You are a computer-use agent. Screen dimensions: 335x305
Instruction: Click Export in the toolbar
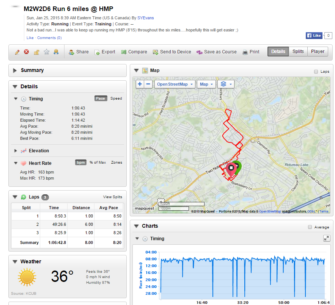point(105,52)
